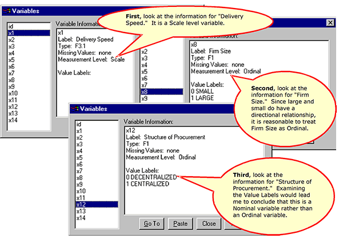Click 'Label: Structure of Procurement' text
The image size is (343, 242).
pyautogui.click(x=165, y=137)
